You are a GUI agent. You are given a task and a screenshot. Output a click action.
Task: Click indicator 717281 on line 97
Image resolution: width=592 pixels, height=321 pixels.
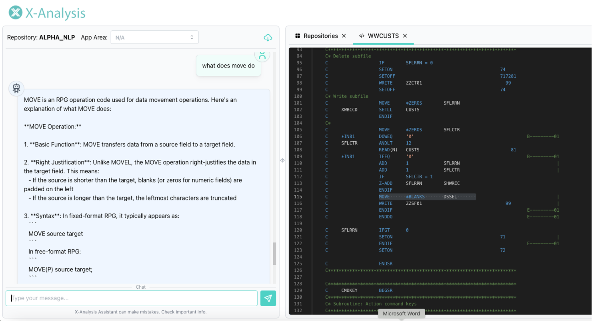508,76
